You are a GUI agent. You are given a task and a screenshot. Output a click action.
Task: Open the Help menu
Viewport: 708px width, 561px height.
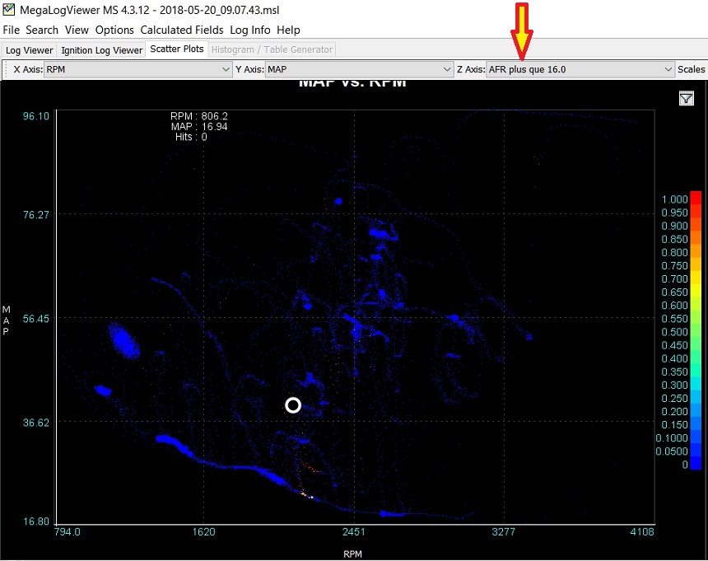coord(288,30)
